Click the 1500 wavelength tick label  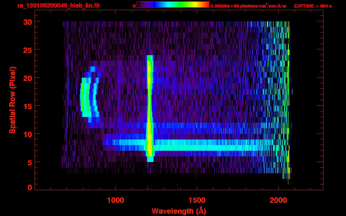coord(197,200)
